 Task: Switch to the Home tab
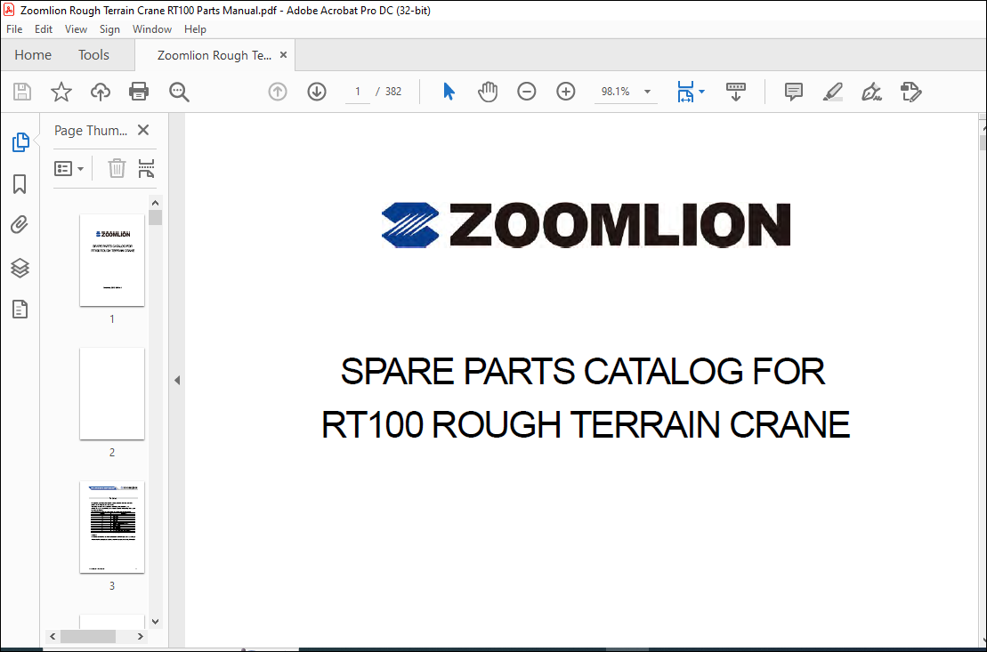click(x=33, y=55)
